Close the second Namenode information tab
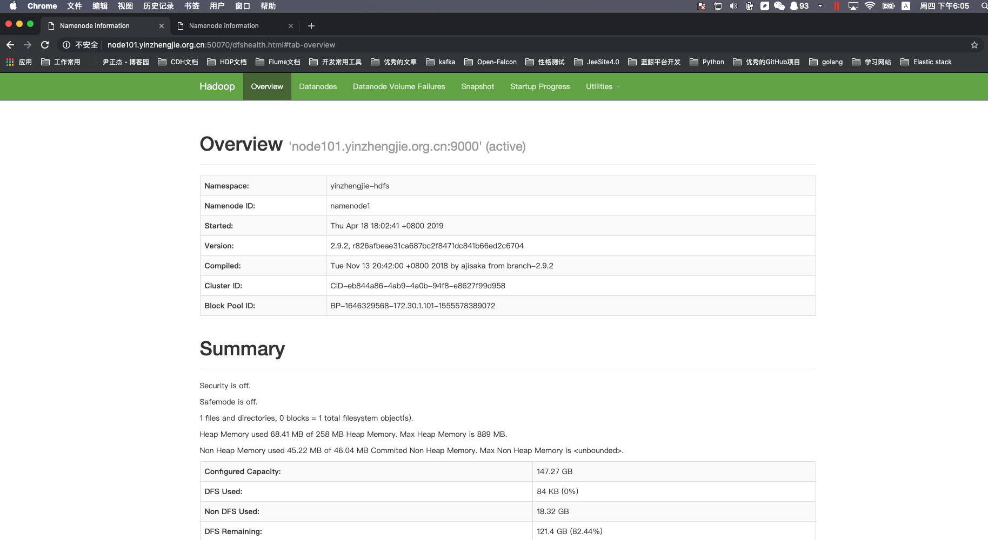Image resolution: width=988 pixels, height=540 pixels. click(291, 26)
